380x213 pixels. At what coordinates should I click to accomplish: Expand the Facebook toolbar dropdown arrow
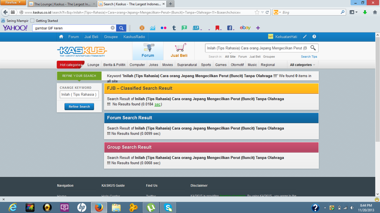point(234,29)
